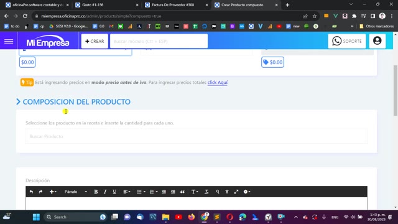Collapse COMPOSICION DEL PRODUCTO section

click(x=73, y=102)
